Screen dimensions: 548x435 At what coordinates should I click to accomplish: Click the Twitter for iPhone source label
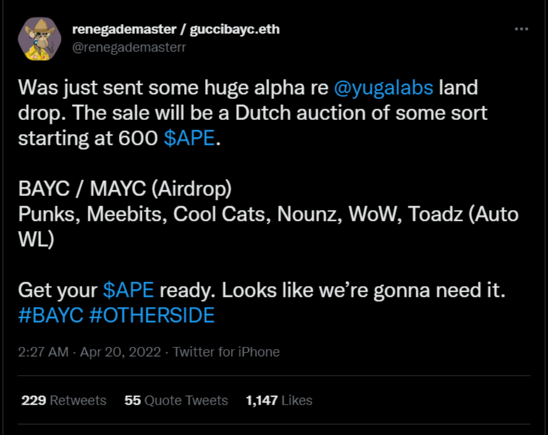(x=226, y=352)
